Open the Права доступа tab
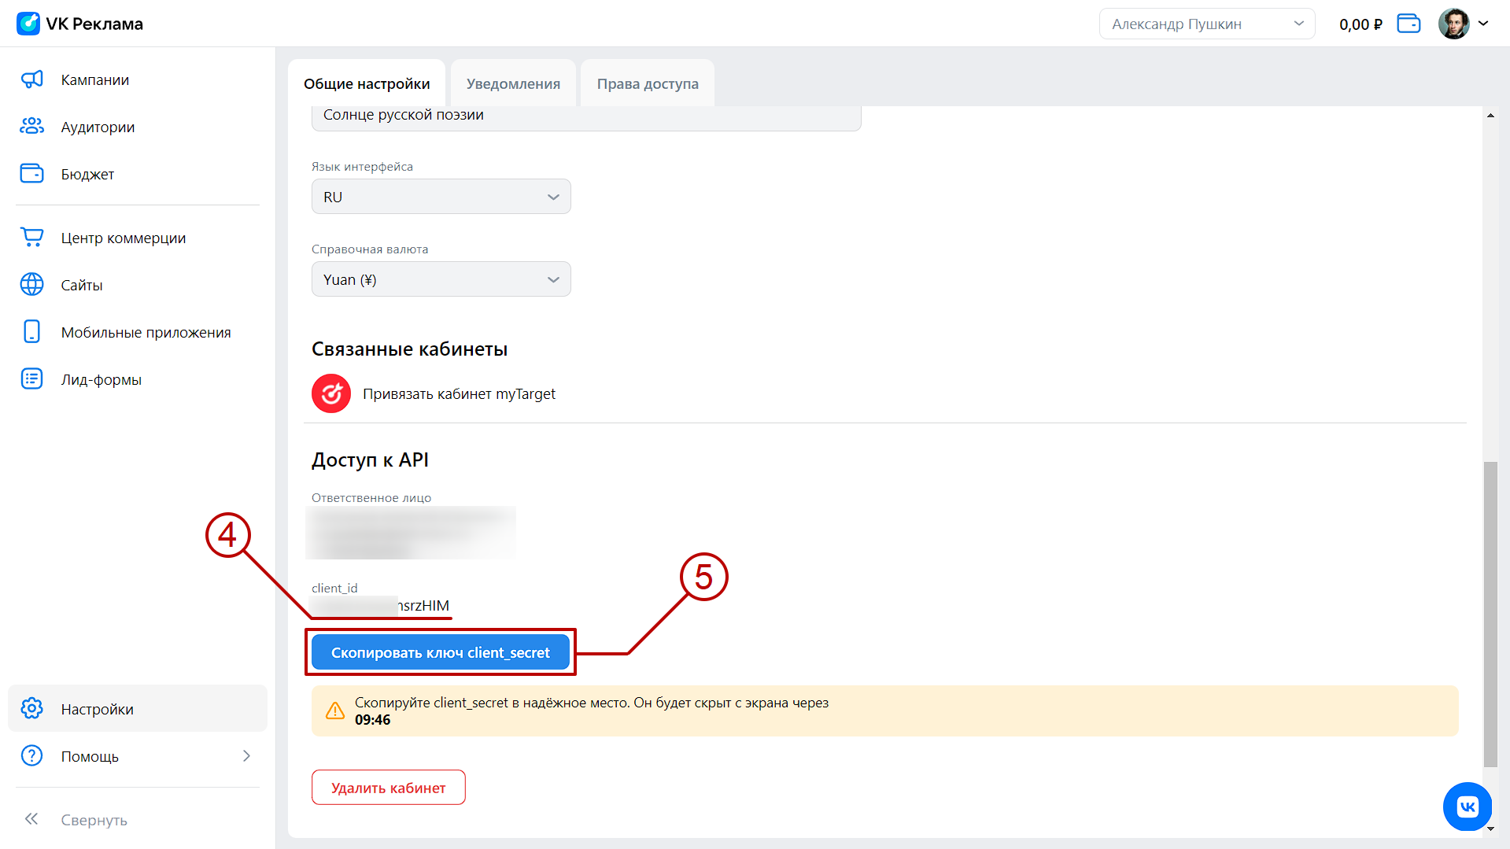1510x849 pixels. point(647,83)
